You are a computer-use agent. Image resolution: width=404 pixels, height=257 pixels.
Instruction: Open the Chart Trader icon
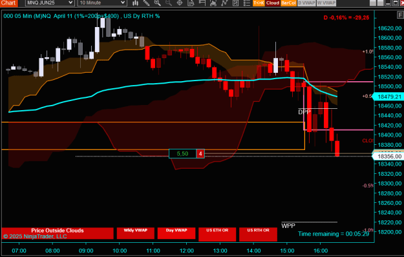tap(202, 3)
